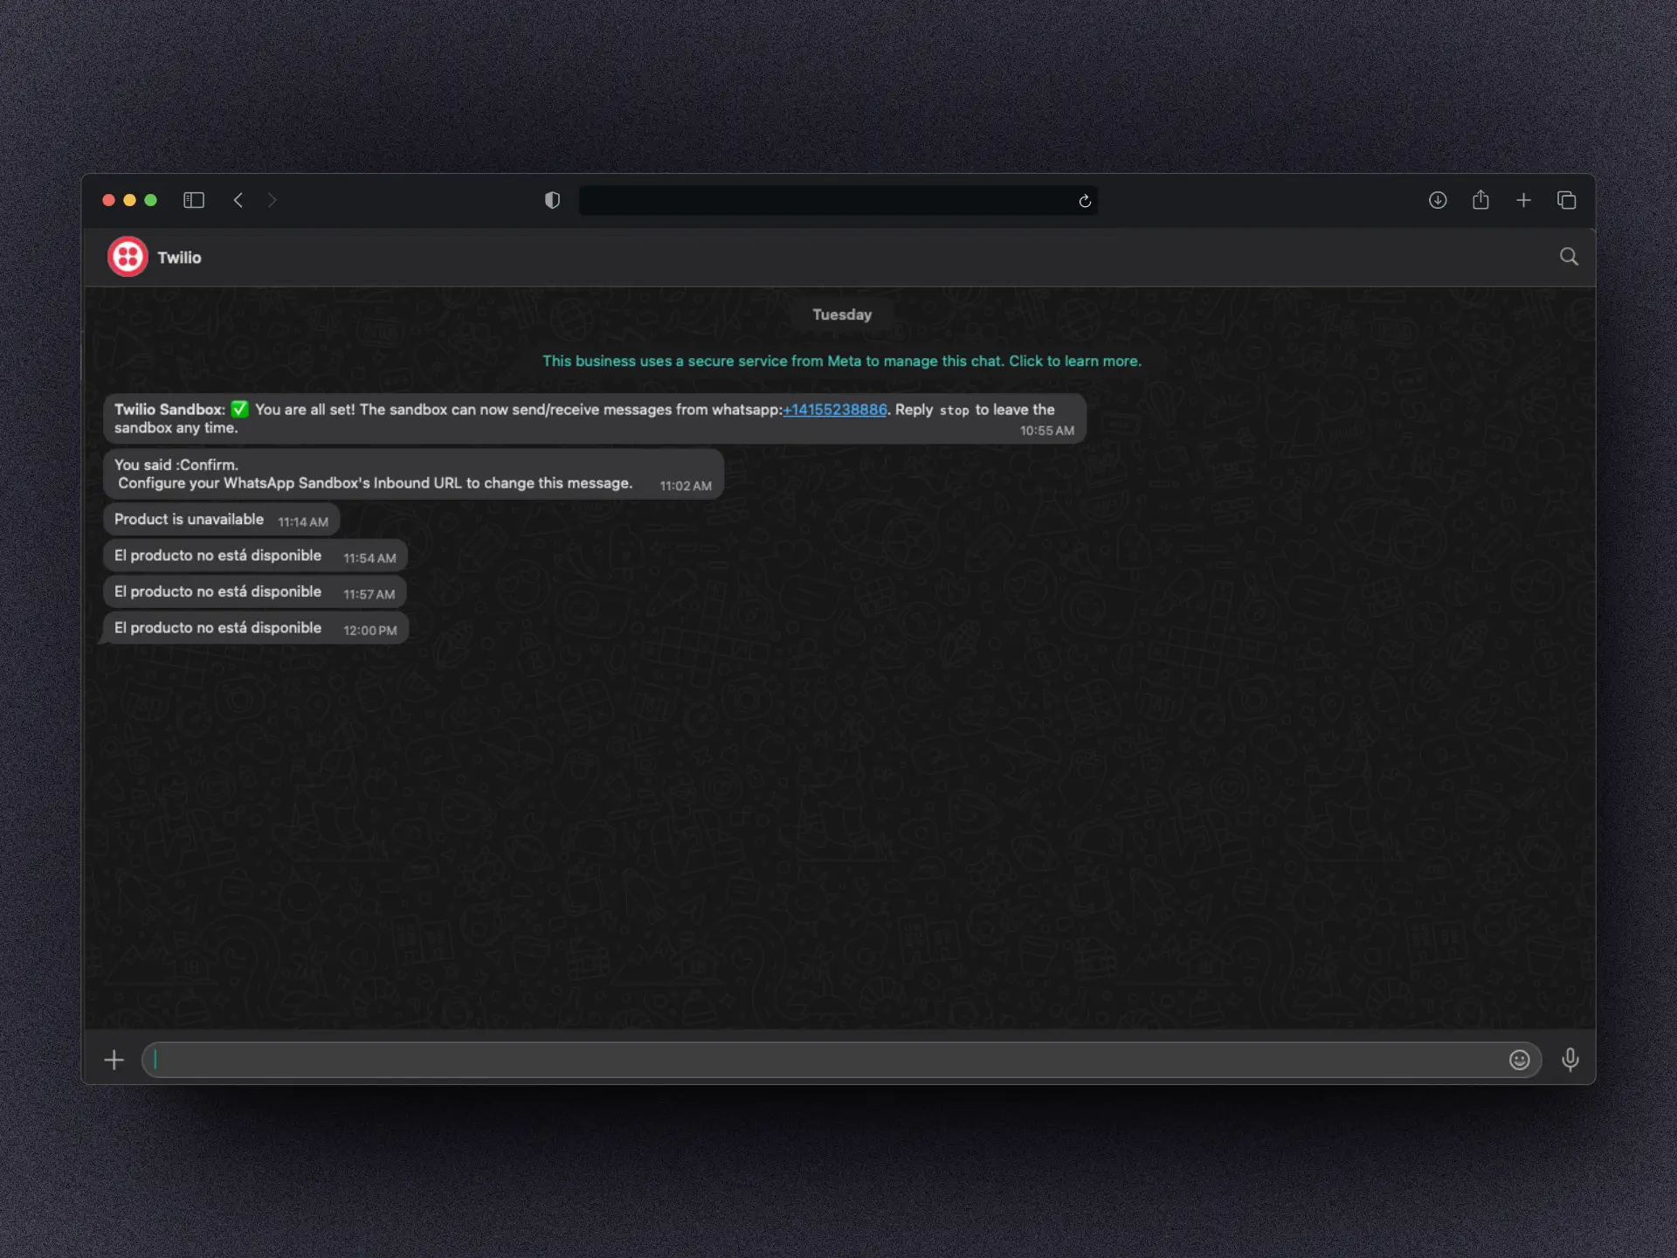
Task: Go back to the previous page
Action: (x=238, y=200)
